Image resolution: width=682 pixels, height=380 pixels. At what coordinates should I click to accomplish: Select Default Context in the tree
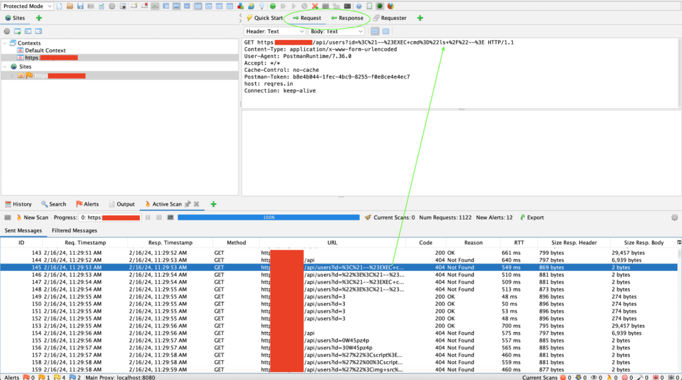pos(45,51)
